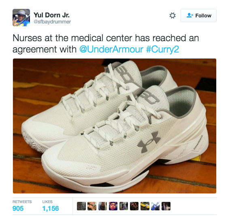Screen dimensions: 230x216
Task: Open the yellow car liker avatar
Action: 145,206
